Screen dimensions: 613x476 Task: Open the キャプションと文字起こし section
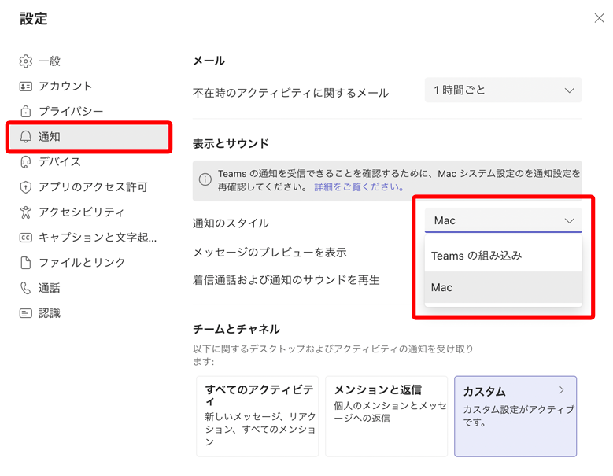click(89, 238)
